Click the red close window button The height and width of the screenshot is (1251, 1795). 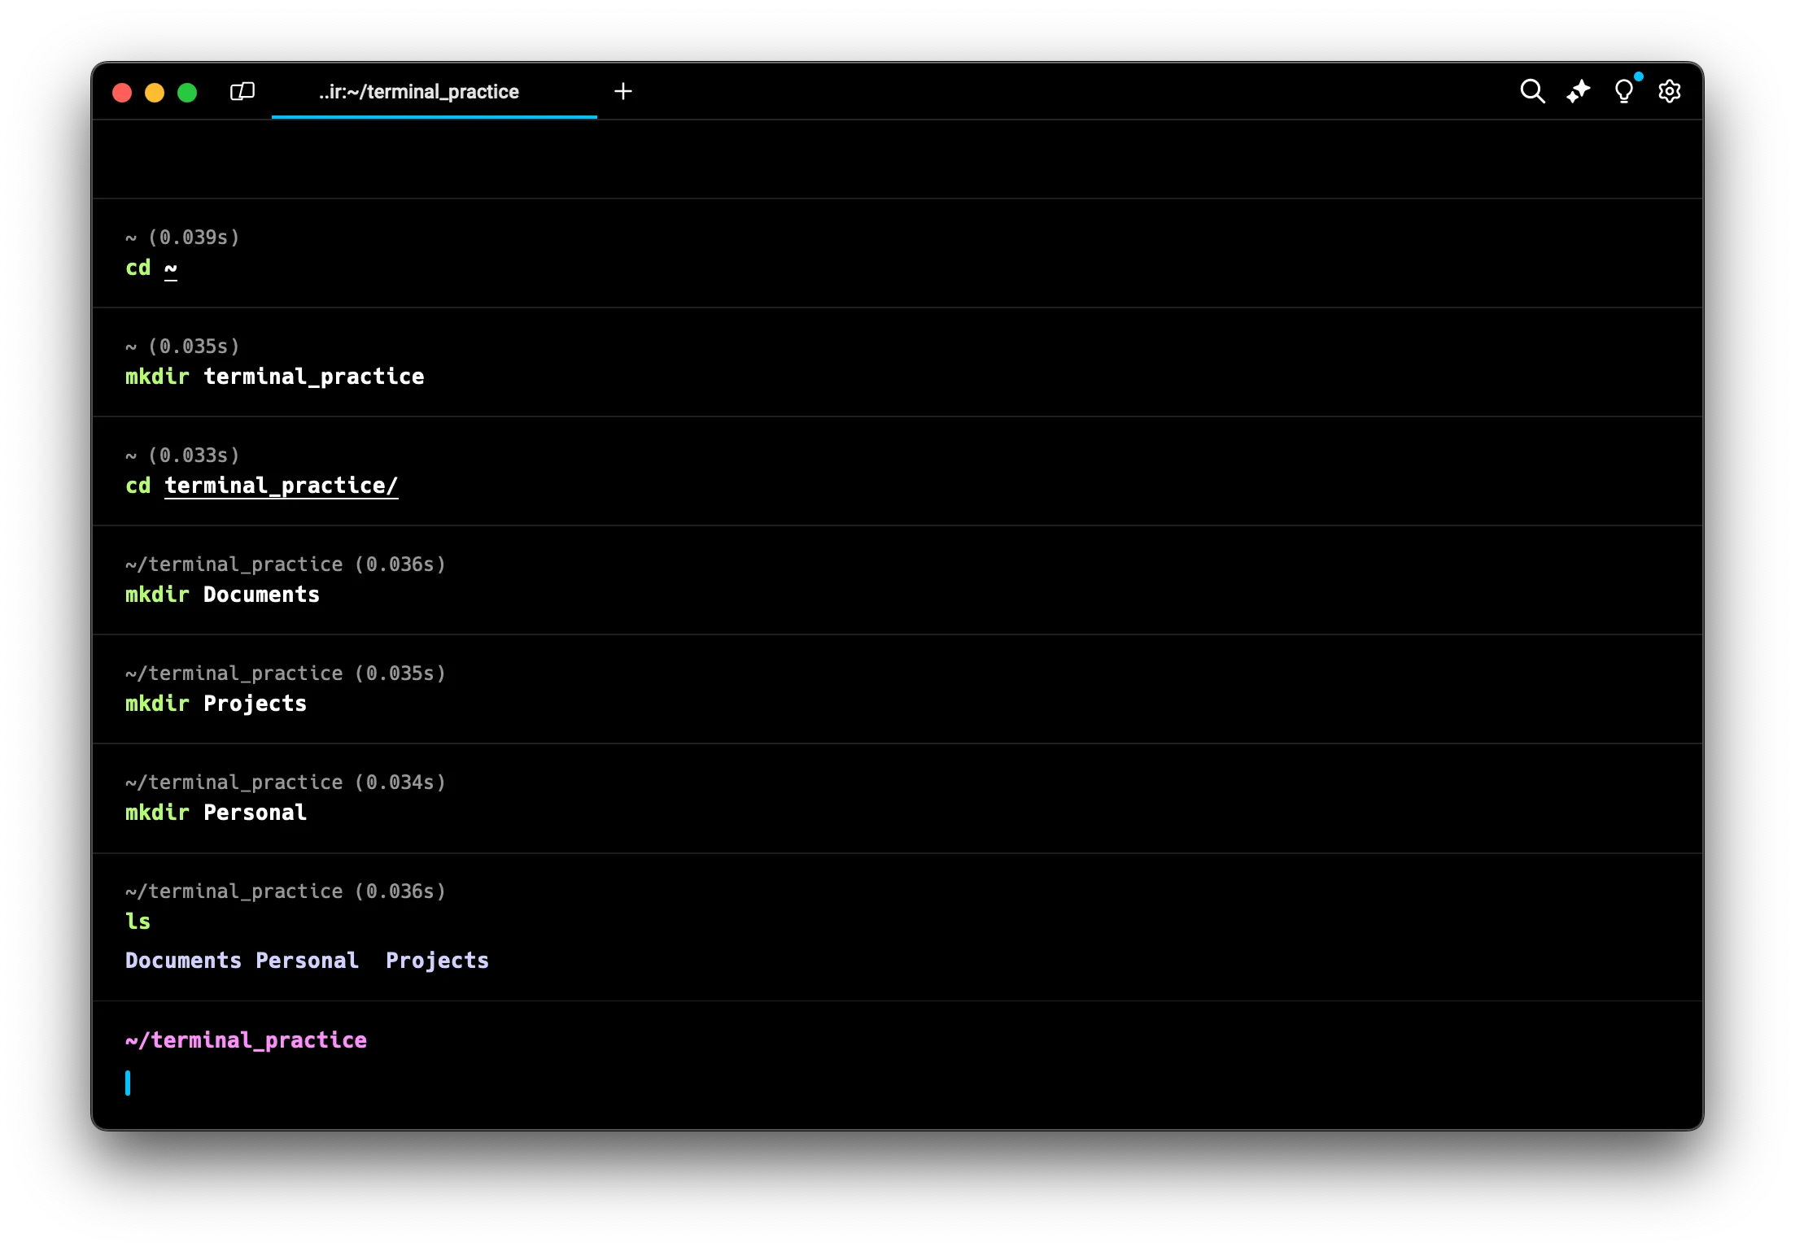(122, 93)
